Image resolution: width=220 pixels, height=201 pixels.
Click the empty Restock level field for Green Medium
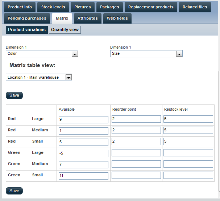pos(188,164)
